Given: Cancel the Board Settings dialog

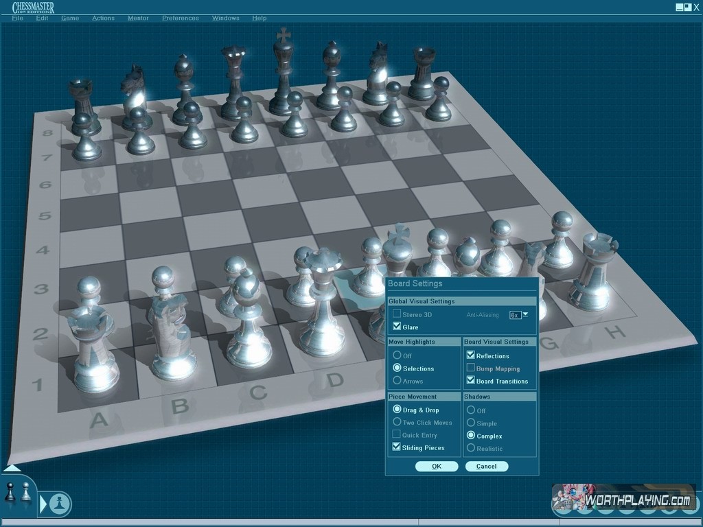Looking at the screenshot, I should pos(486,467).
